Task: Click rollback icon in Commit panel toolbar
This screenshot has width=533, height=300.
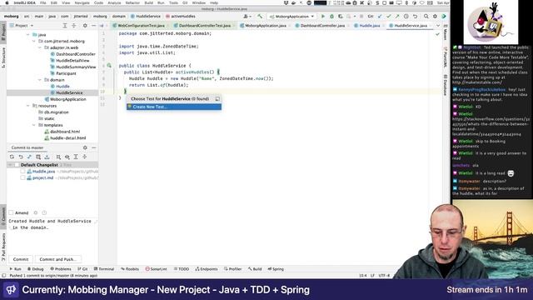Action: click(x=21, y=157)
